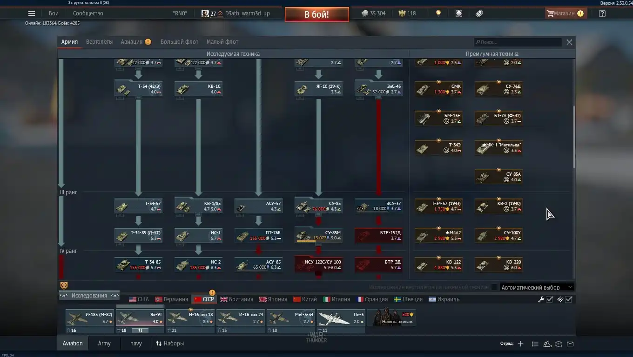
Task: Open the player profile avatar icon
Action: pos(205,13)
